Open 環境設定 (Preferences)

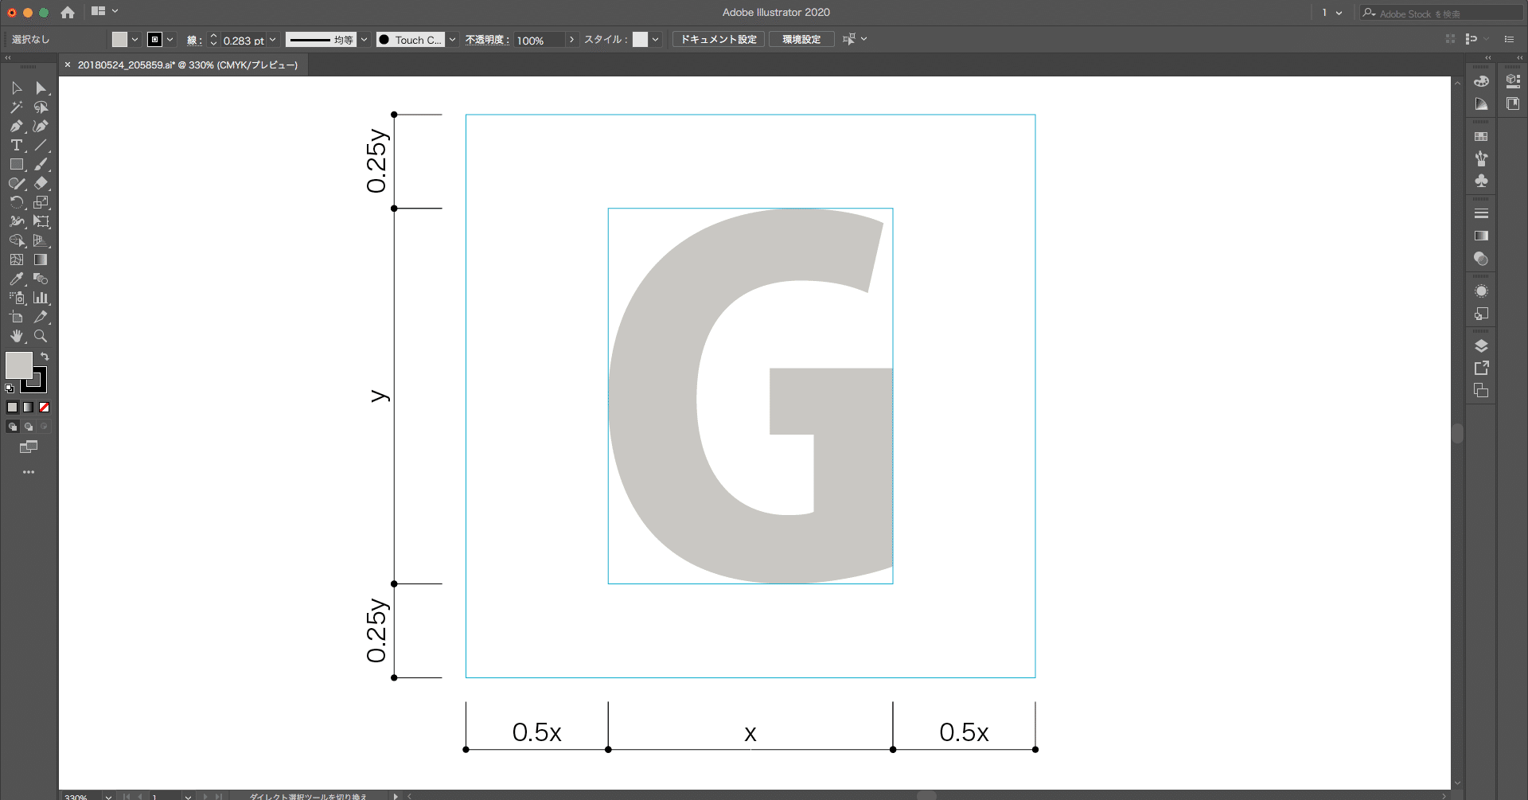click(801, 39)
